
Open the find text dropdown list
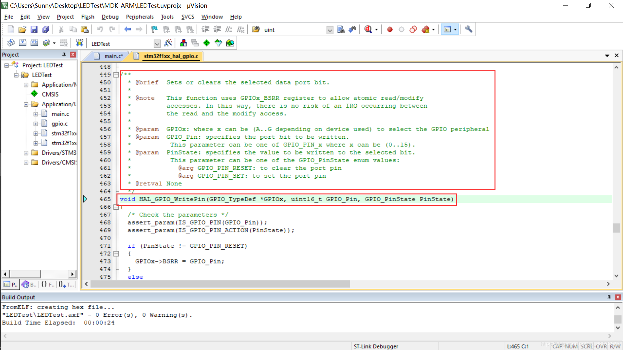(330, 30)
